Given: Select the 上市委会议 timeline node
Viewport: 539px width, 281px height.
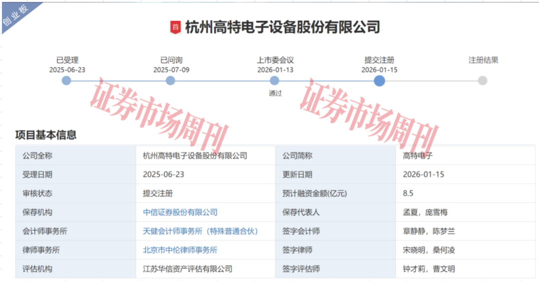Looking at the screenshot, I should 274,81.
